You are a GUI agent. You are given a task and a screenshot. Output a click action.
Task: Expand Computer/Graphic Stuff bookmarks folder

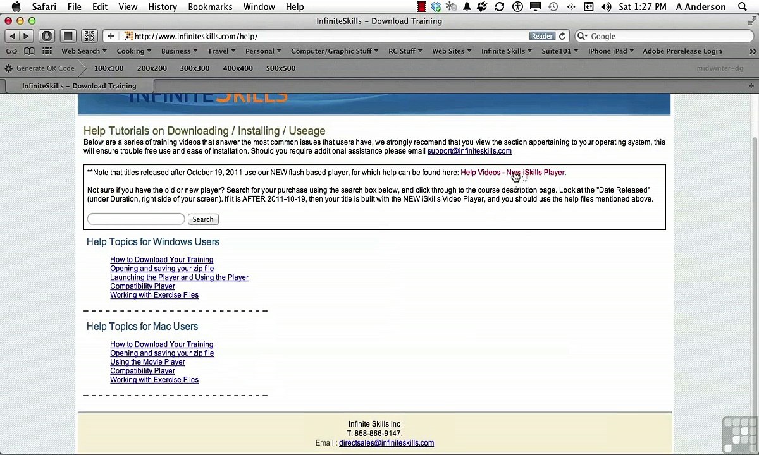click(335, 51)
